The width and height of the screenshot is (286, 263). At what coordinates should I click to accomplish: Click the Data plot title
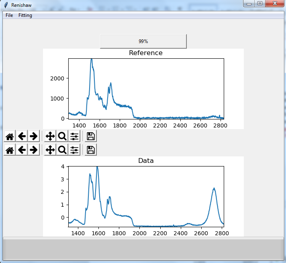[146, 160]
